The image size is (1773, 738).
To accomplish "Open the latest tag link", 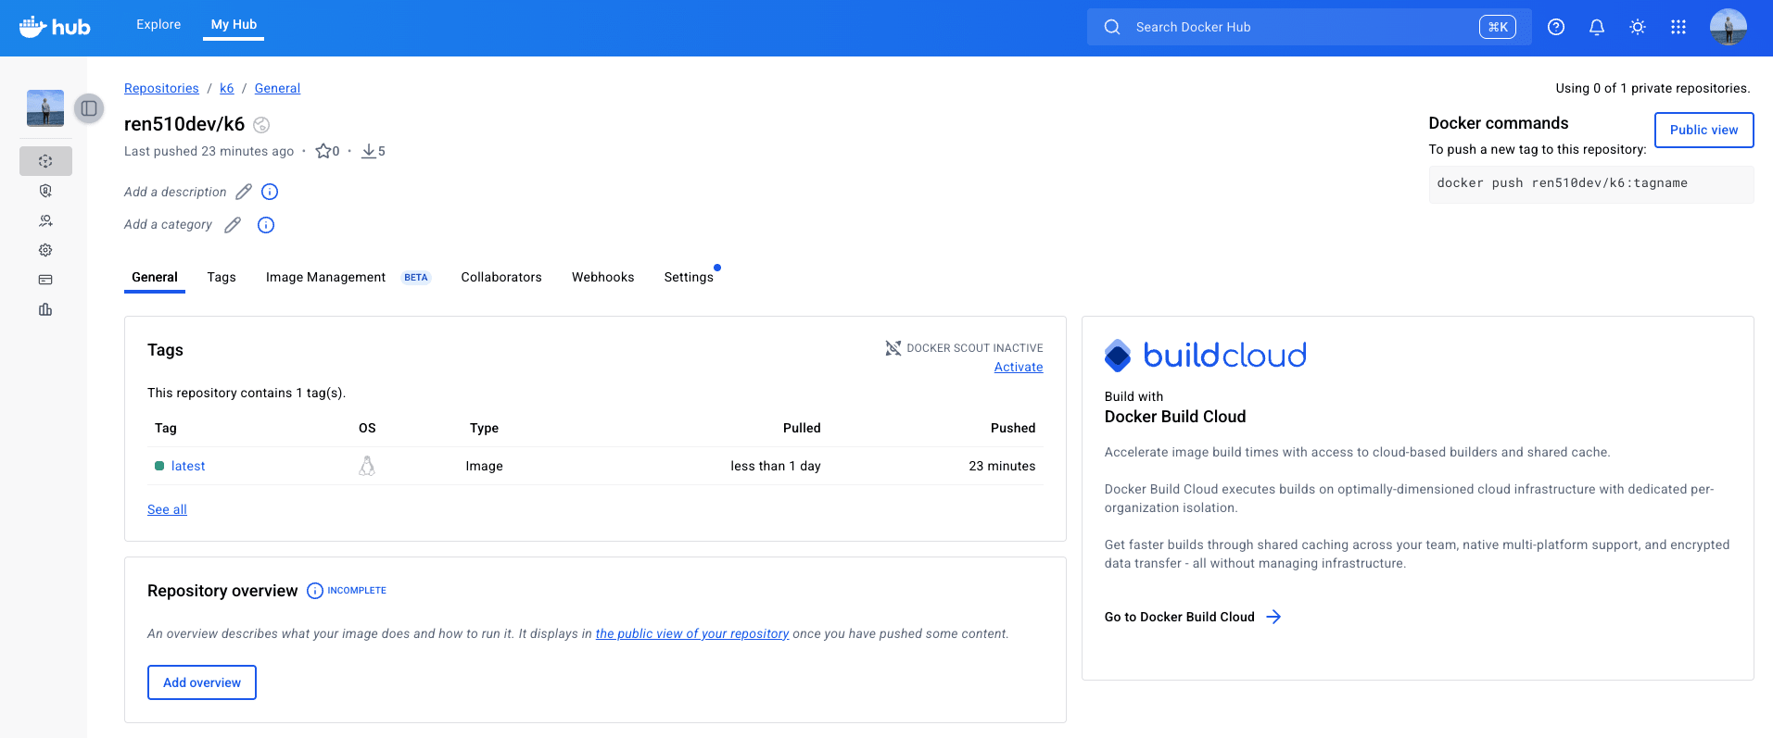I will pyautogui.click(x=188, y=466).
